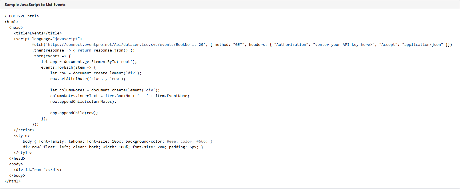This screenshot has height=189, width=460.
Task: Select the ".then(response => { return response.json() })" line
Action: coord(83,50)
